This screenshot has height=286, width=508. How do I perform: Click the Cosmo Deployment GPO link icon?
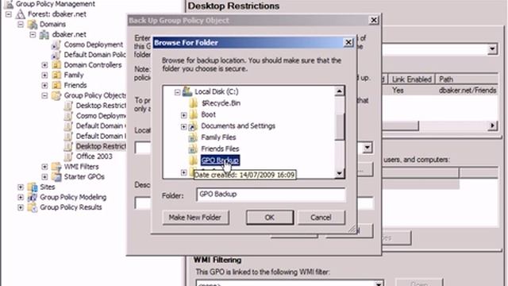tap(56, 44)
